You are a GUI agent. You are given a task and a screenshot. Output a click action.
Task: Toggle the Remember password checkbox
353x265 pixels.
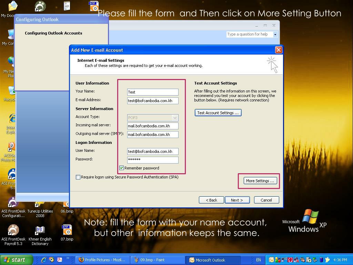(122, 168)
